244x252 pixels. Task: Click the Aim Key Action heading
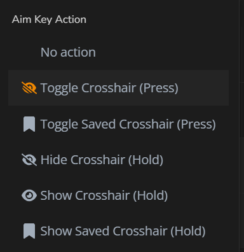pyautogui.click(x=49, y=20)
